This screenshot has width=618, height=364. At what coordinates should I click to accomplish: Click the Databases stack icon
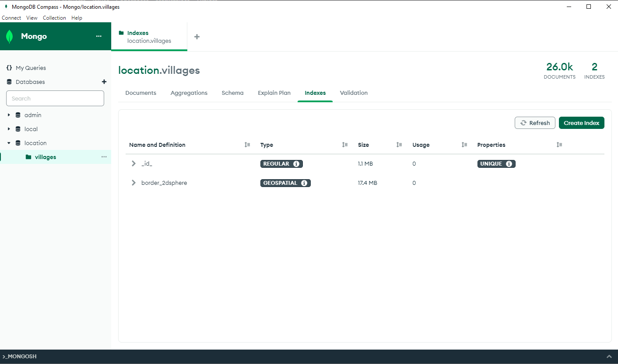coord(9,82)
